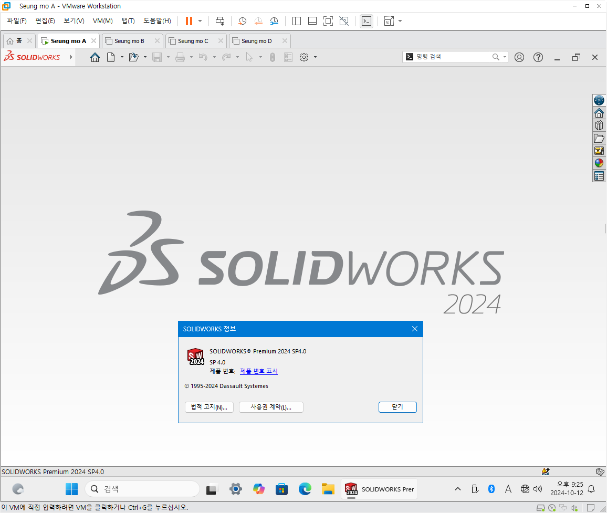
Task: Create a new document with the New icon
Action: coord(111,57)
